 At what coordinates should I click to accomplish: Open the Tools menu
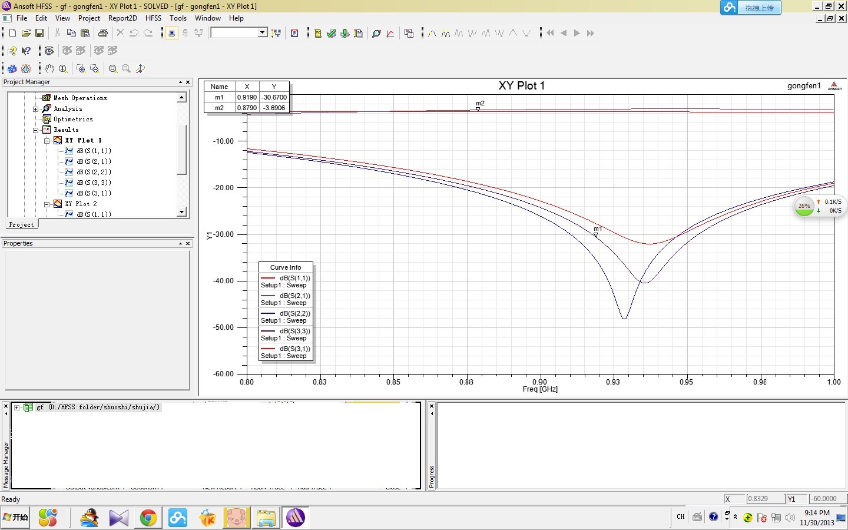click(178, 18)
